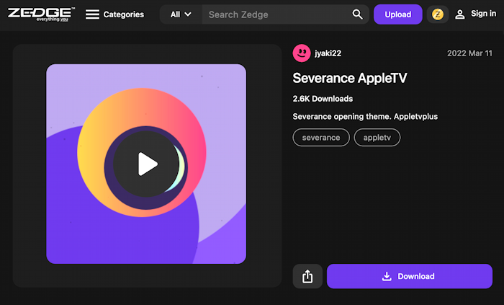The height and width of the screenshot is (305, 504).
Task: Click Sign in link
Action: [475, 14]
